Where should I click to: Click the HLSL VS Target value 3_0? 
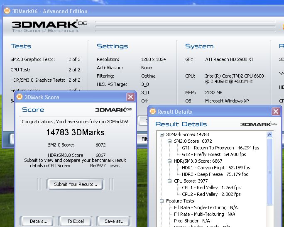pos(145,84)
